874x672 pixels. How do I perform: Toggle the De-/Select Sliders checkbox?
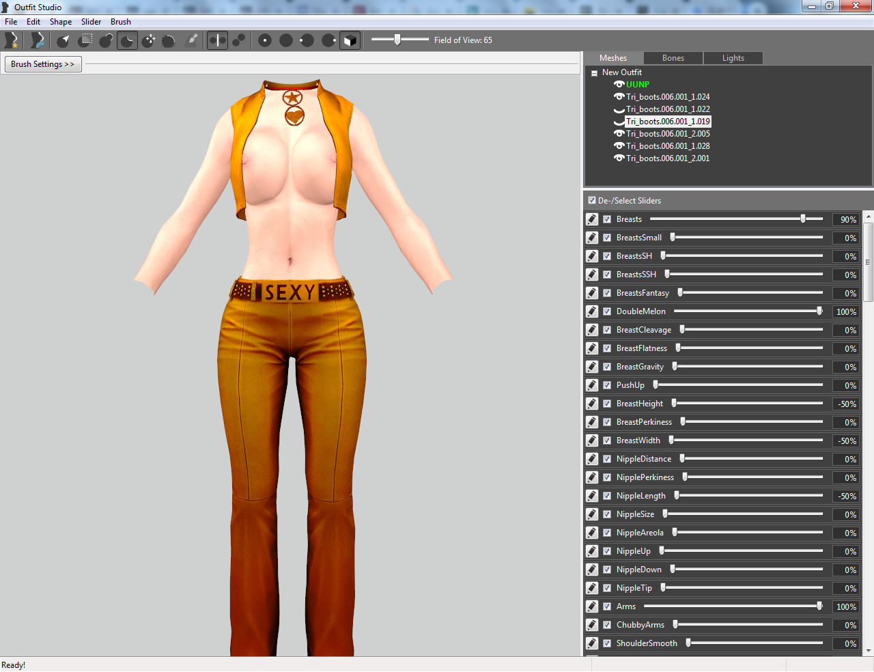click(x=592, y=201)
